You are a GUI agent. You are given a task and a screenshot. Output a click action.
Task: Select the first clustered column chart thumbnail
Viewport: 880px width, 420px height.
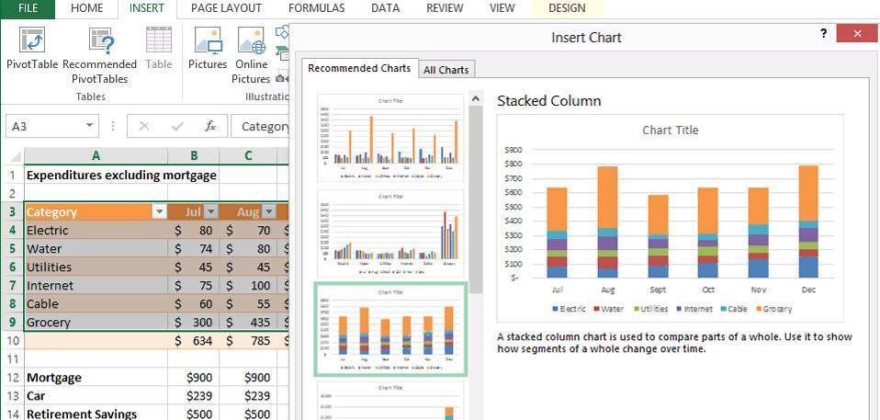pos(390,138)
